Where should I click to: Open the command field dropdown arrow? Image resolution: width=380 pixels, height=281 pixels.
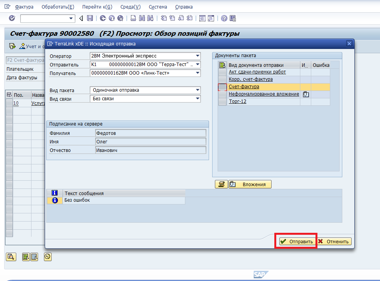click(71, 18)
